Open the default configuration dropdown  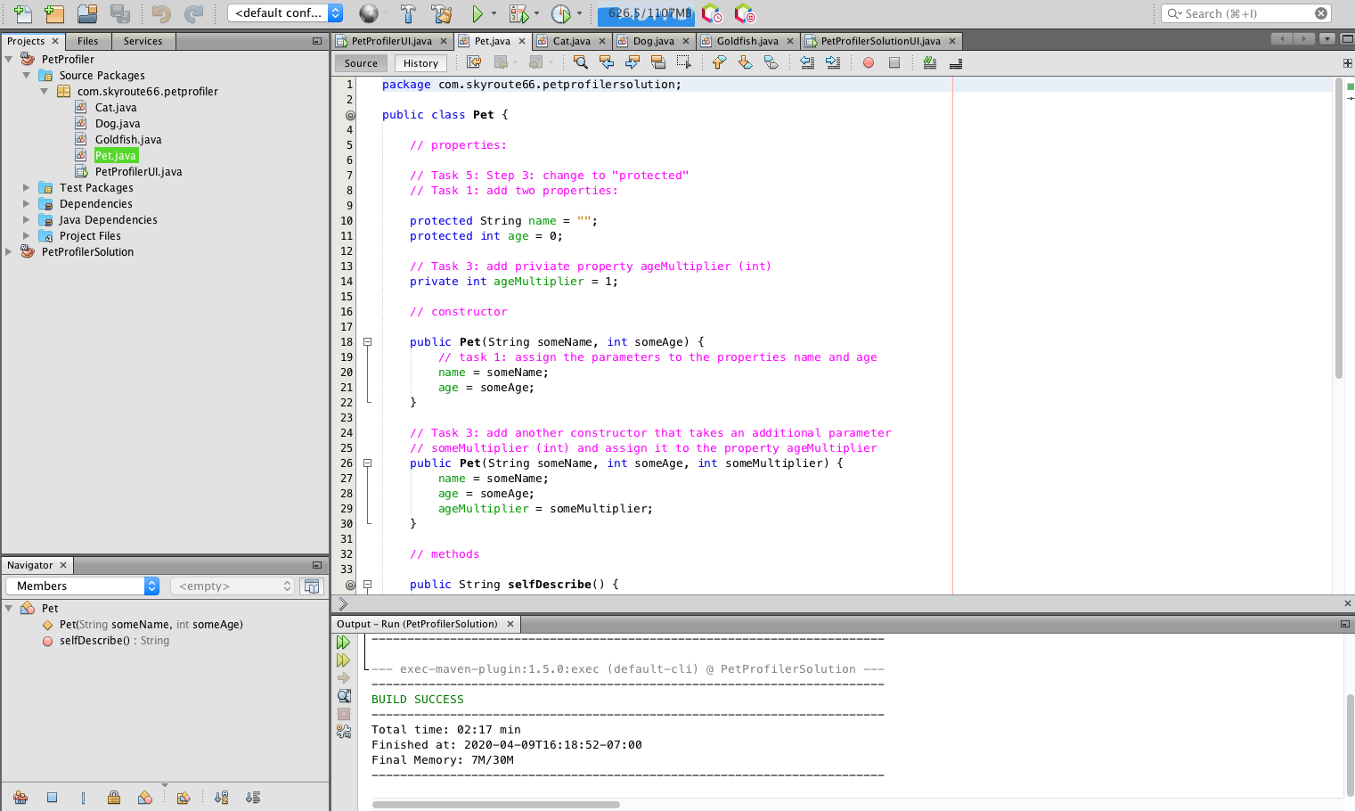tap(285, 13)
